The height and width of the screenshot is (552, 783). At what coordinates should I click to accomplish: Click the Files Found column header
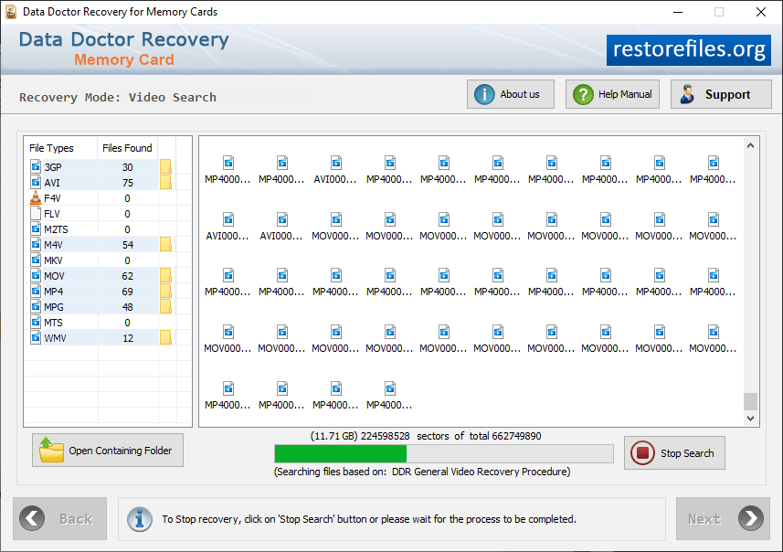[x=127, y=148]
